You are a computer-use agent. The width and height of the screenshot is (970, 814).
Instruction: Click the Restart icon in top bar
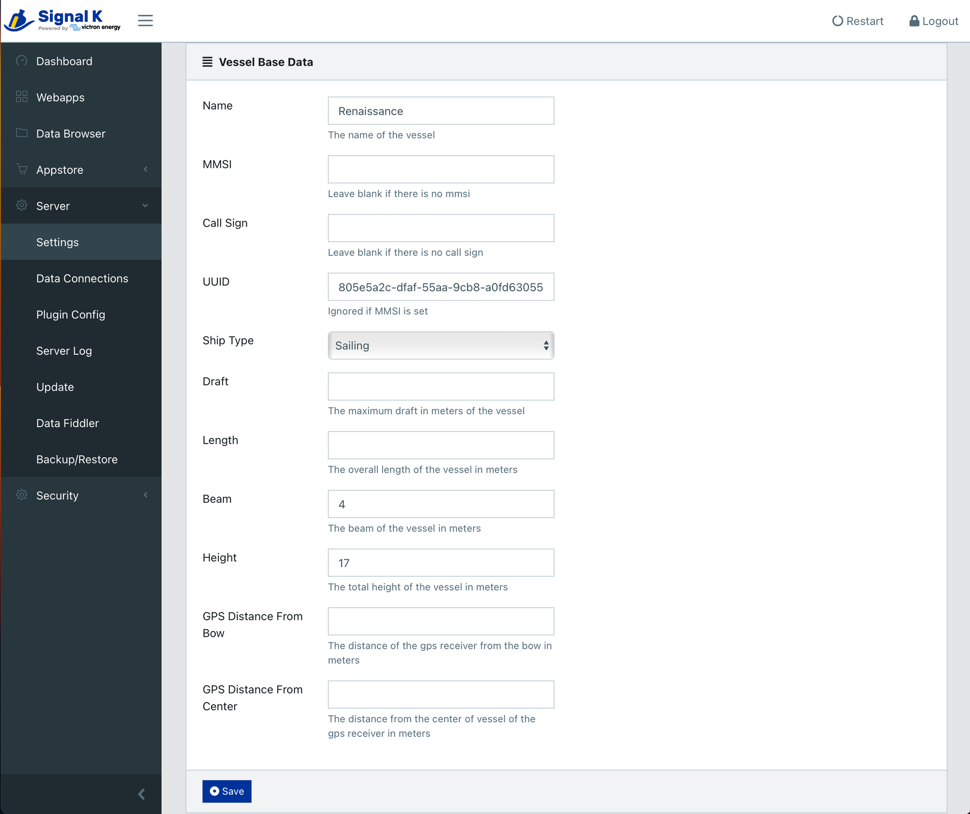pos(840,20)
